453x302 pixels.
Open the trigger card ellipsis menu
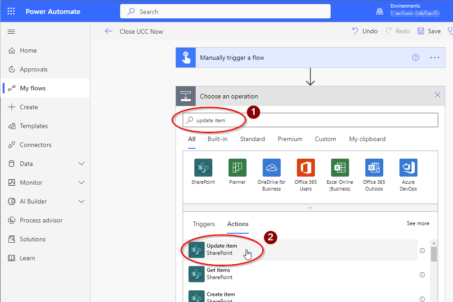point(435,58)
